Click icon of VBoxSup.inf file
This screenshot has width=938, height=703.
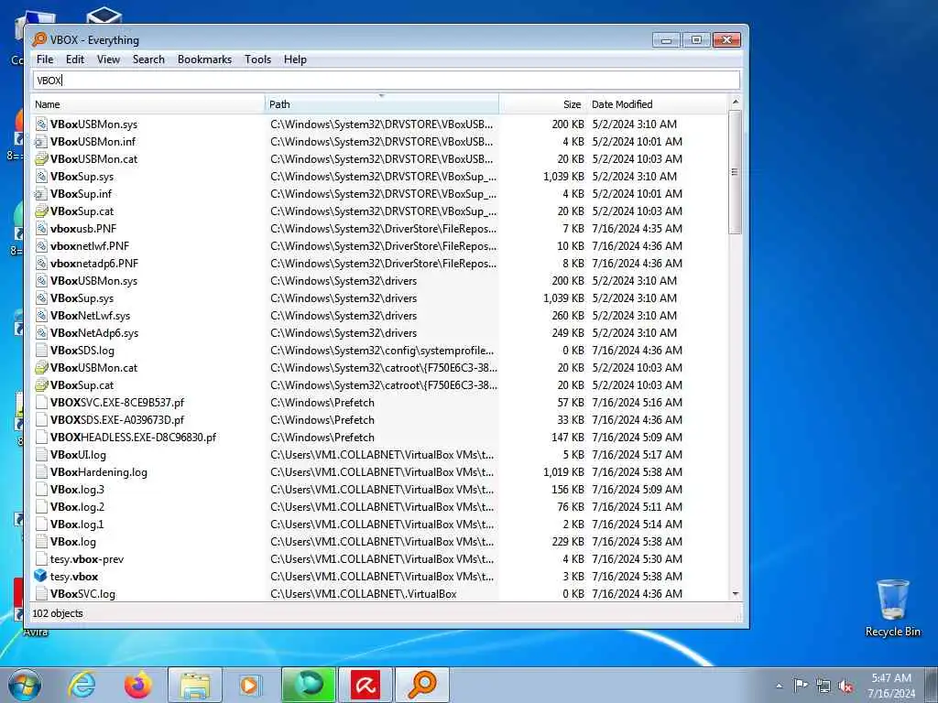coord(40,194)
